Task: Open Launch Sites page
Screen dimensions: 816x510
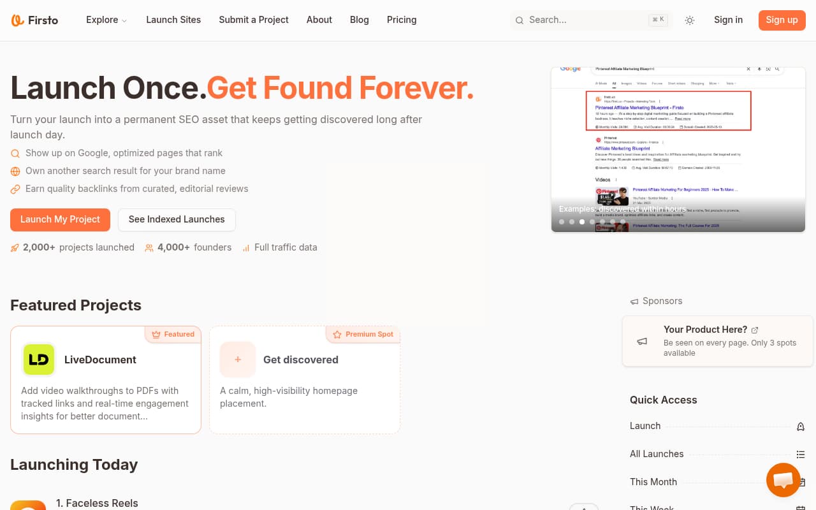Action: coord(173,20)
